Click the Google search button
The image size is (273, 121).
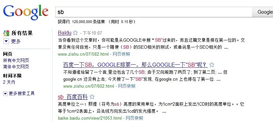tap(263, 12)
